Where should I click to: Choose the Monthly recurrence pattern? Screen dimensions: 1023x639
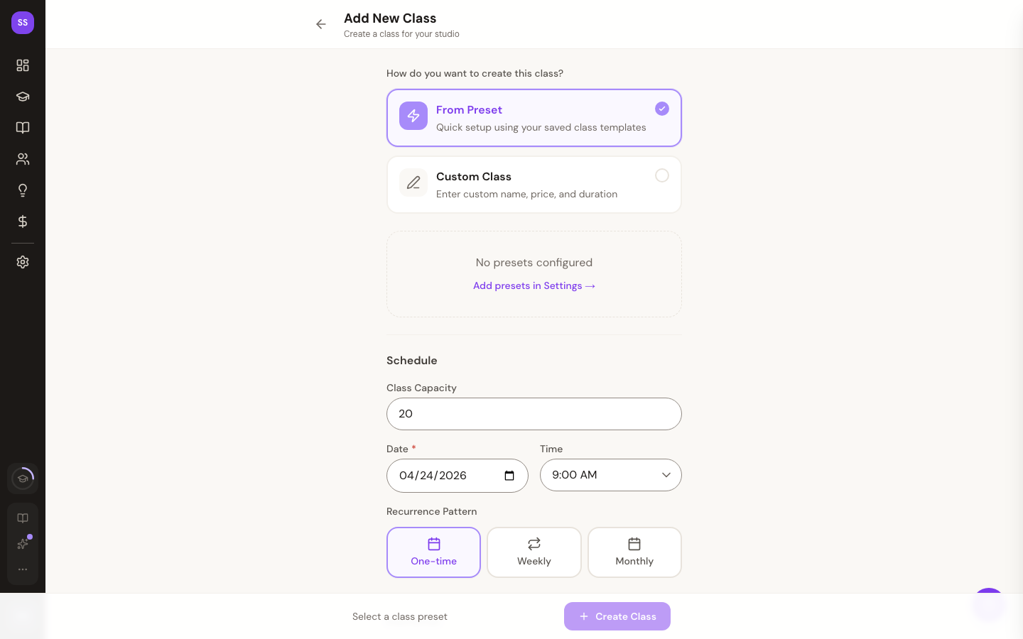[x=634, y=552]
